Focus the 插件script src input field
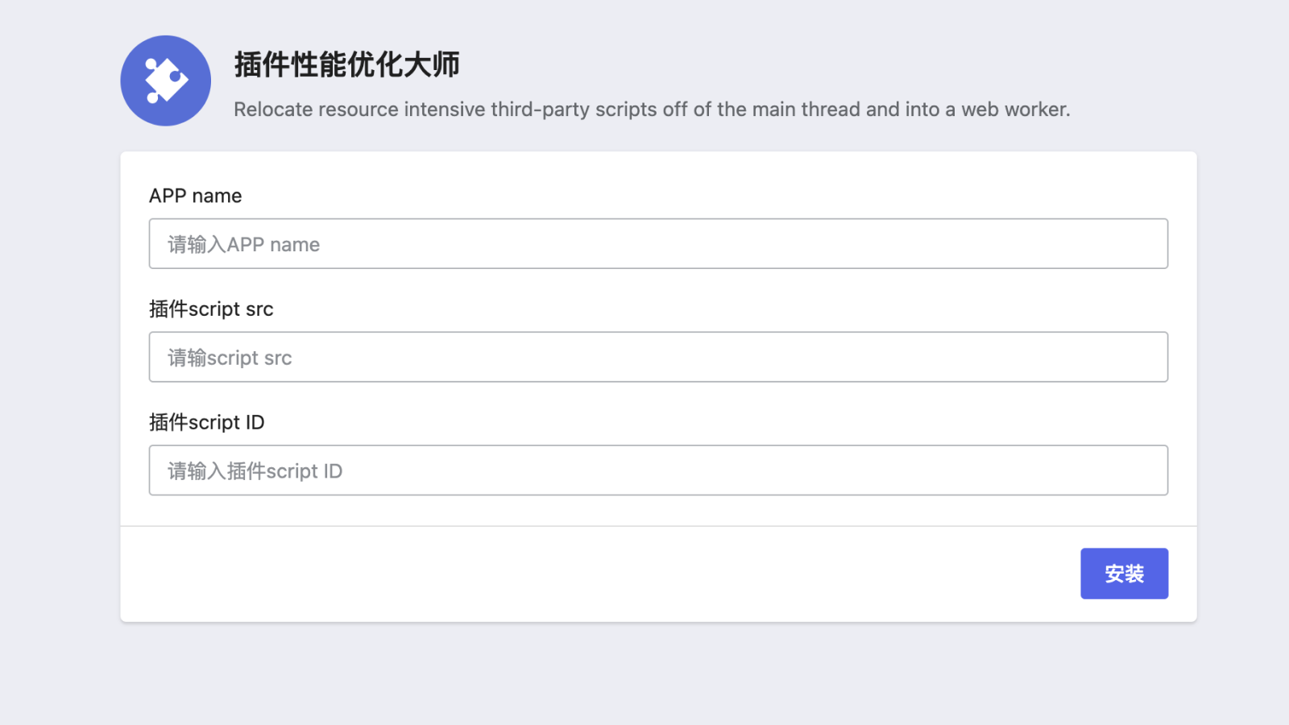This screenshot has width=1289, height=725. coord(657,357)
